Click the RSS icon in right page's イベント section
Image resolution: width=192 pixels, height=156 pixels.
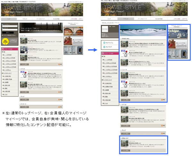point(163,126)
